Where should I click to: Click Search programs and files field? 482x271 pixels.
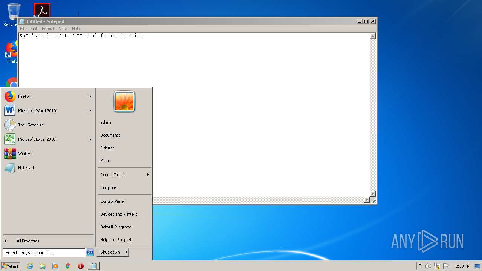44,253
